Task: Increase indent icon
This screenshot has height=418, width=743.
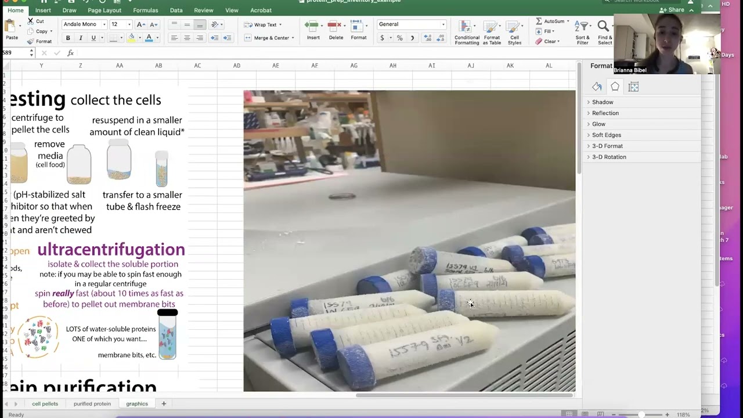Action: (227, 38)
